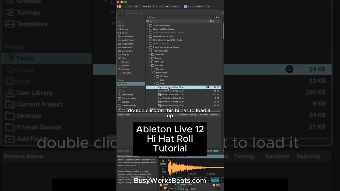The height and width of the screenshot is (191, 340).
Task: Click the browser back history arrow
Action: (x=119, y=13)
